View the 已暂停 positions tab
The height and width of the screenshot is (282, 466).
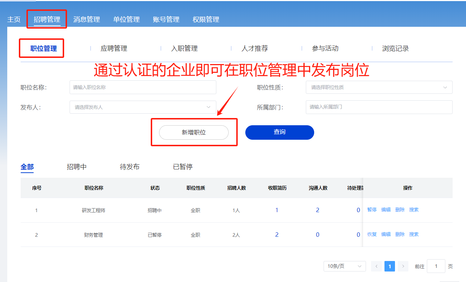click(x=183, y=167)
